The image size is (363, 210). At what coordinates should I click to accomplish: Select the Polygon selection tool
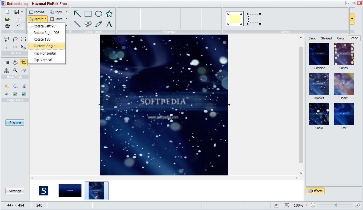(7, 39)
